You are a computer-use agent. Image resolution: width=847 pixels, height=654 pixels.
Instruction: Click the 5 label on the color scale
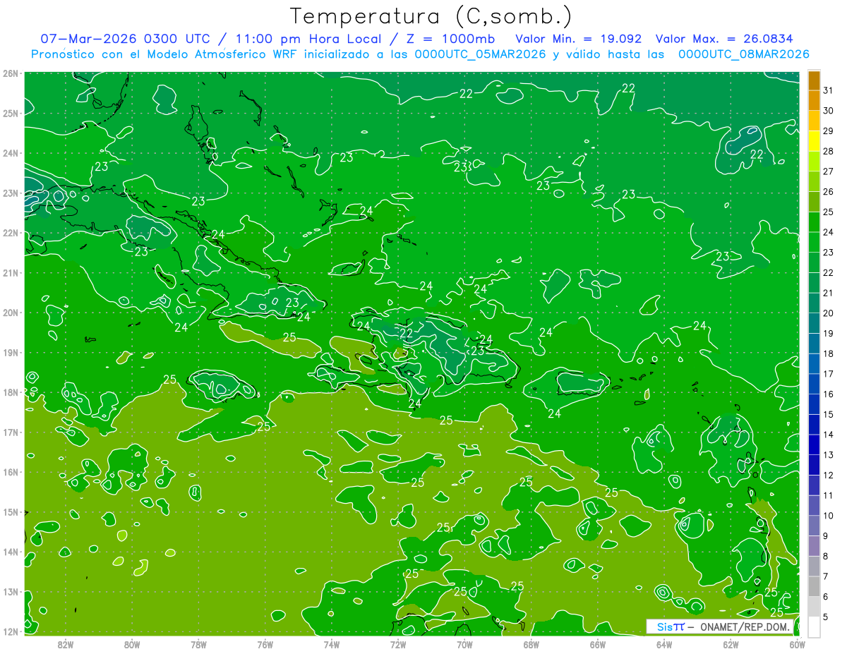point(826,616)
